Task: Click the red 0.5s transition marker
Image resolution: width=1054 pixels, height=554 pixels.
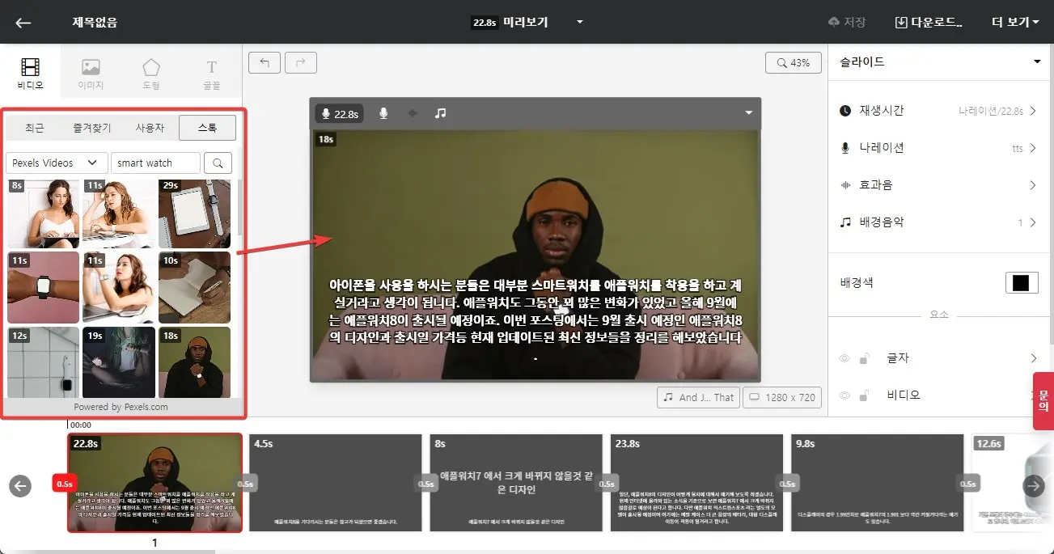Action: (x=64, y=484)
